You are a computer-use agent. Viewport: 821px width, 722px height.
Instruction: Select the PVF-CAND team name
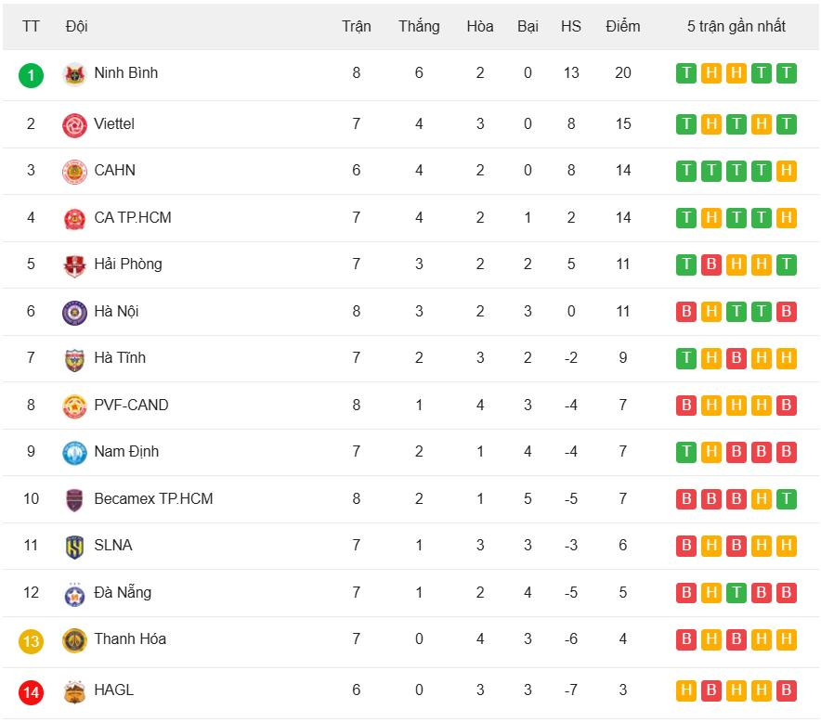131,405
